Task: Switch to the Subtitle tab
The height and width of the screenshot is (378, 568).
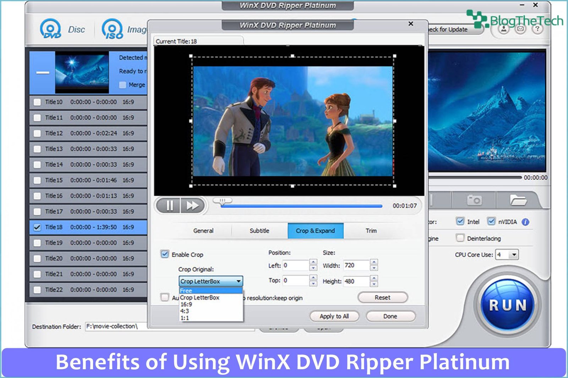Action: (x=259, y=231)
